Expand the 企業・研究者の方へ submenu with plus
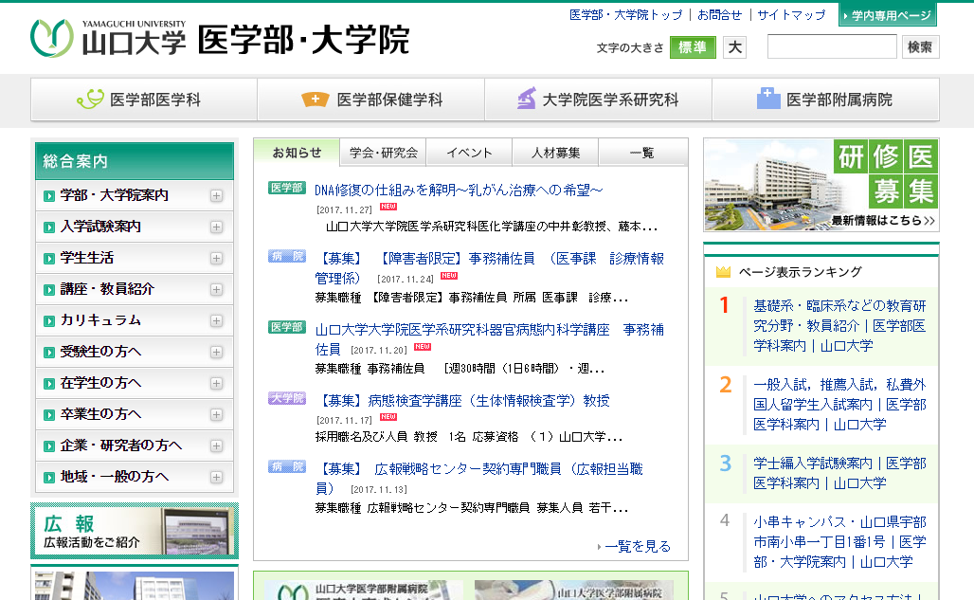Image resolution: width=974 pixels, height=600 pixels. coord(216,445)
